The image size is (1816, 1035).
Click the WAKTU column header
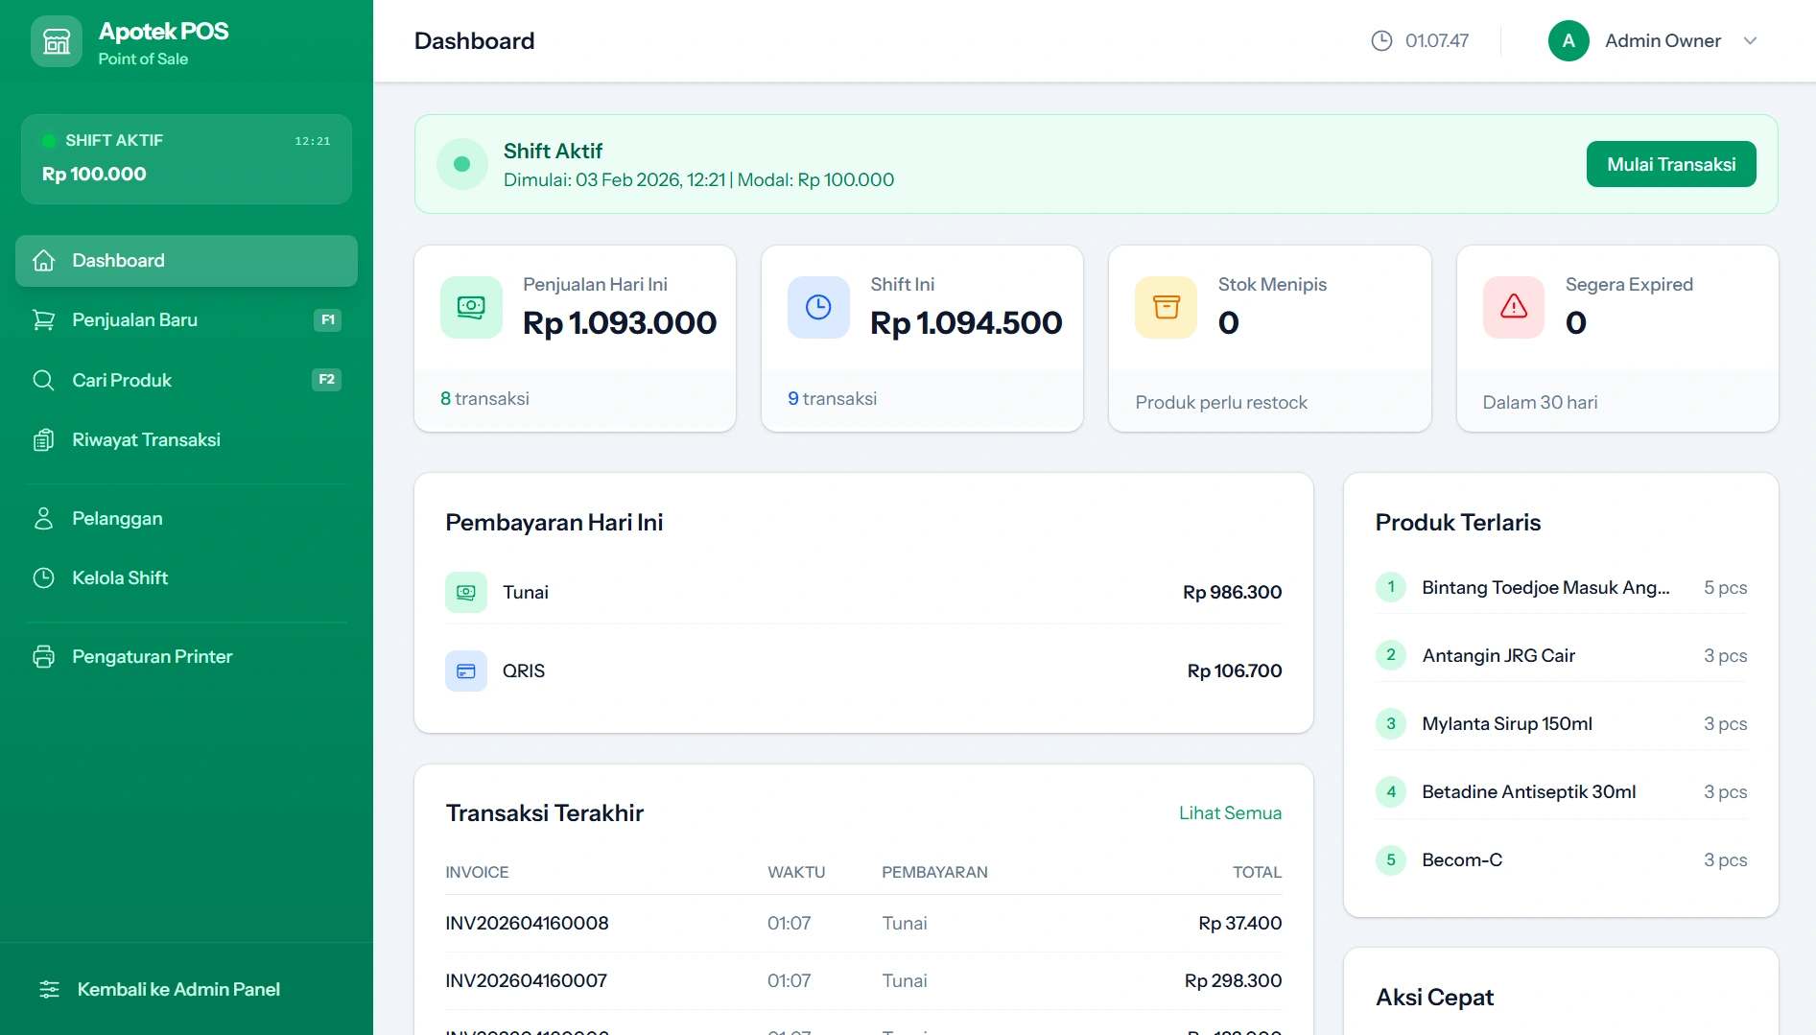[796, 872]
